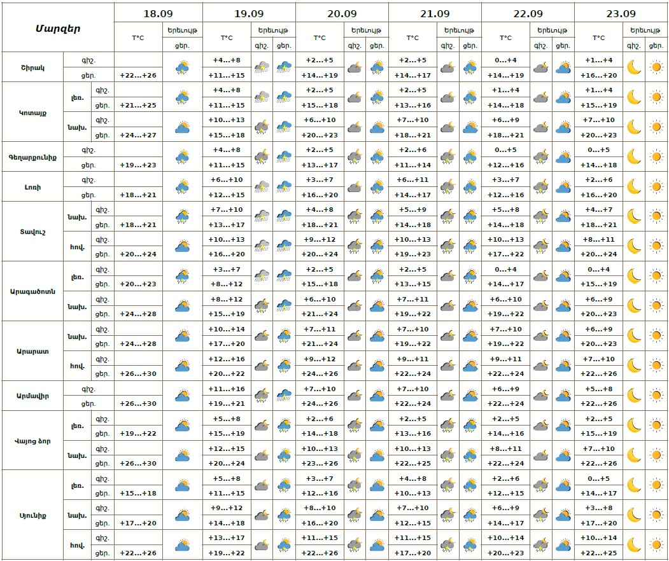Image resolution: width=669 pixels, height=561 pixels.
Task: Click the T°C header under 20.09
Action: point(319,38)
